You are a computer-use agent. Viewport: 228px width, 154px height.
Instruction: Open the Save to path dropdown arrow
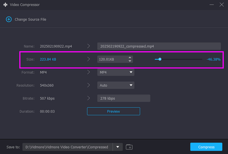click(118, 147)
